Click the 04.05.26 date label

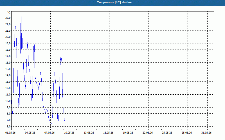(30, 133)
